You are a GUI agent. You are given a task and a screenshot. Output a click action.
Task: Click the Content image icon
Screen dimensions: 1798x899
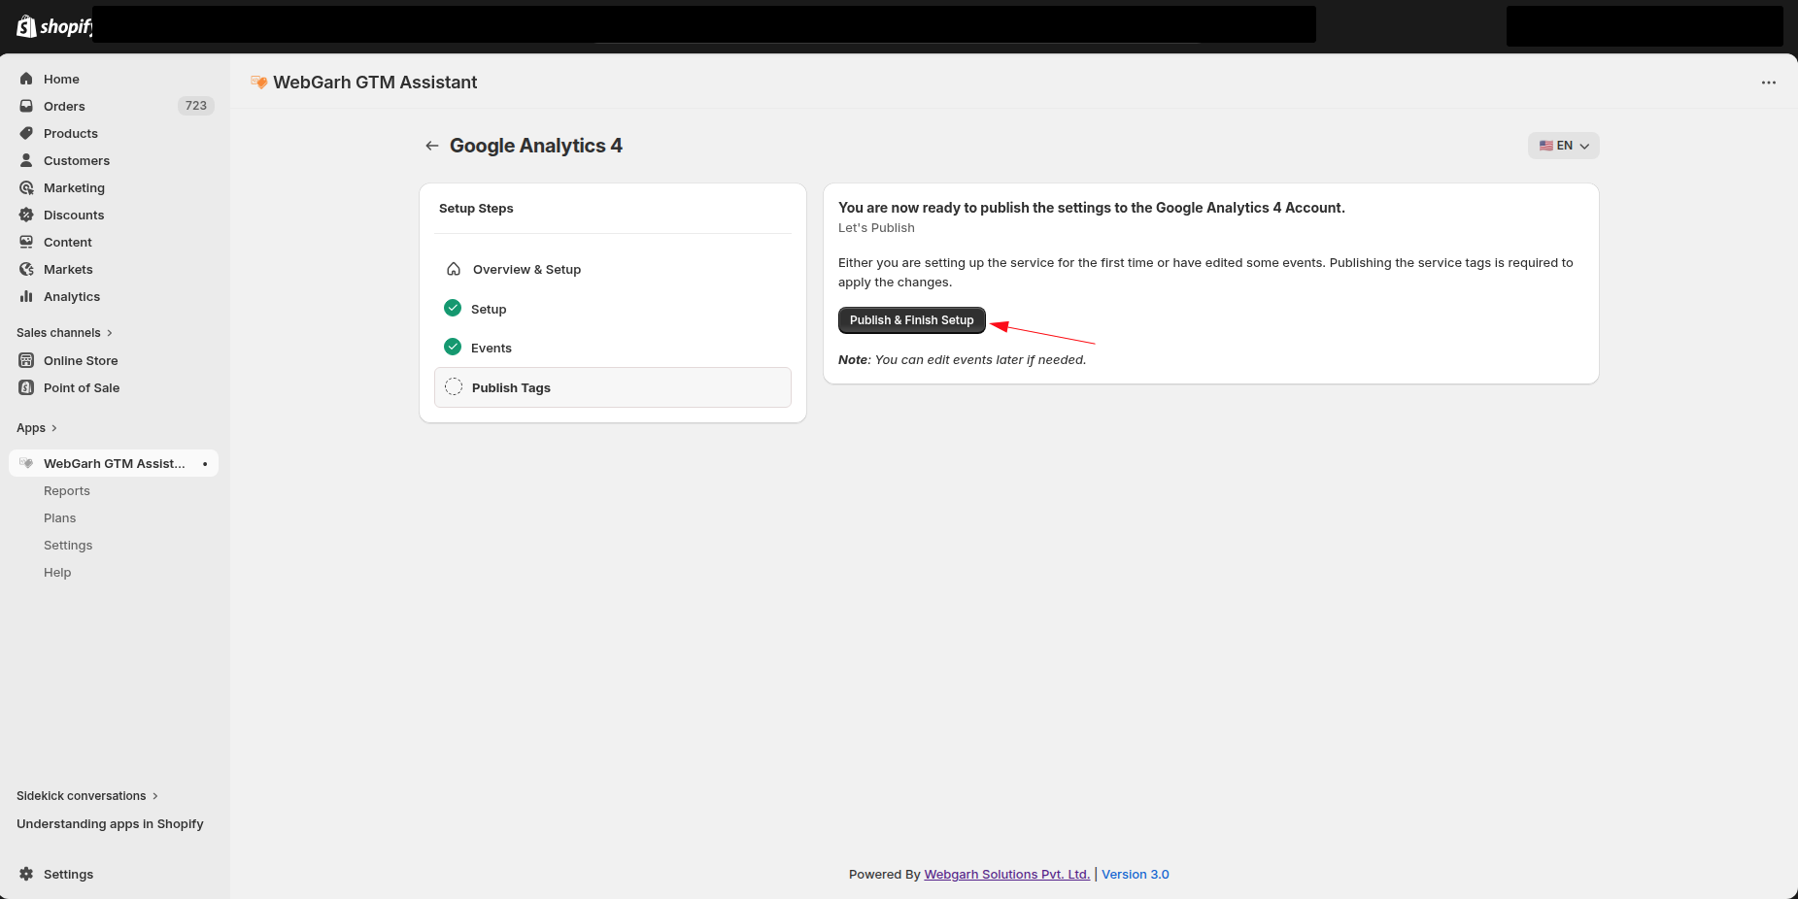(x=26, y=242)
